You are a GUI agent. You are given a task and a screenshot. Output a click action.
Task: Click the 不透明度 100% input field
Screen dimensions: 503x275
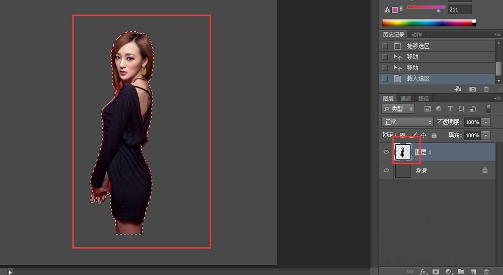pos(472,122)
